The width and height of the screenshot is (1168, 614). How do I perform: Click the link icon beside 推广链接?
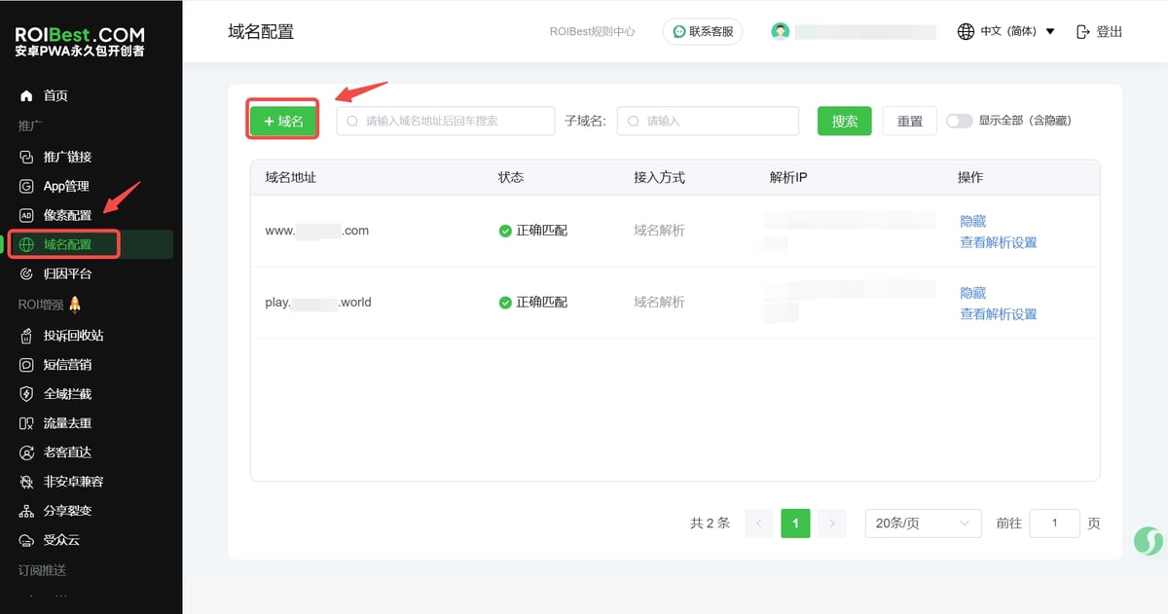[26, 157]
